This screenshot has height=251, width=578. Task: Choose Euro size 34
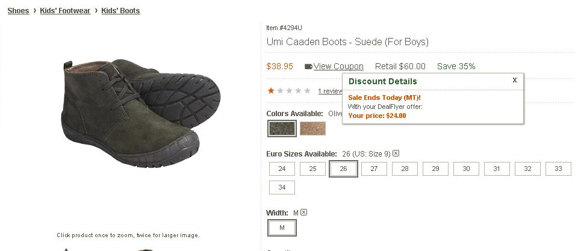tap(282, 188)
